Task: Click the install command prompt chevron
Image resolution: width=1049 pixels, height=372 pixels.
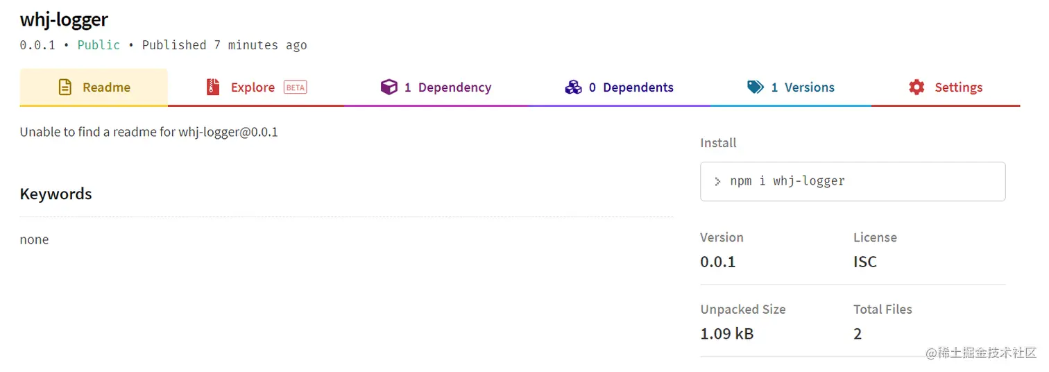Action: tap(717, 182)
